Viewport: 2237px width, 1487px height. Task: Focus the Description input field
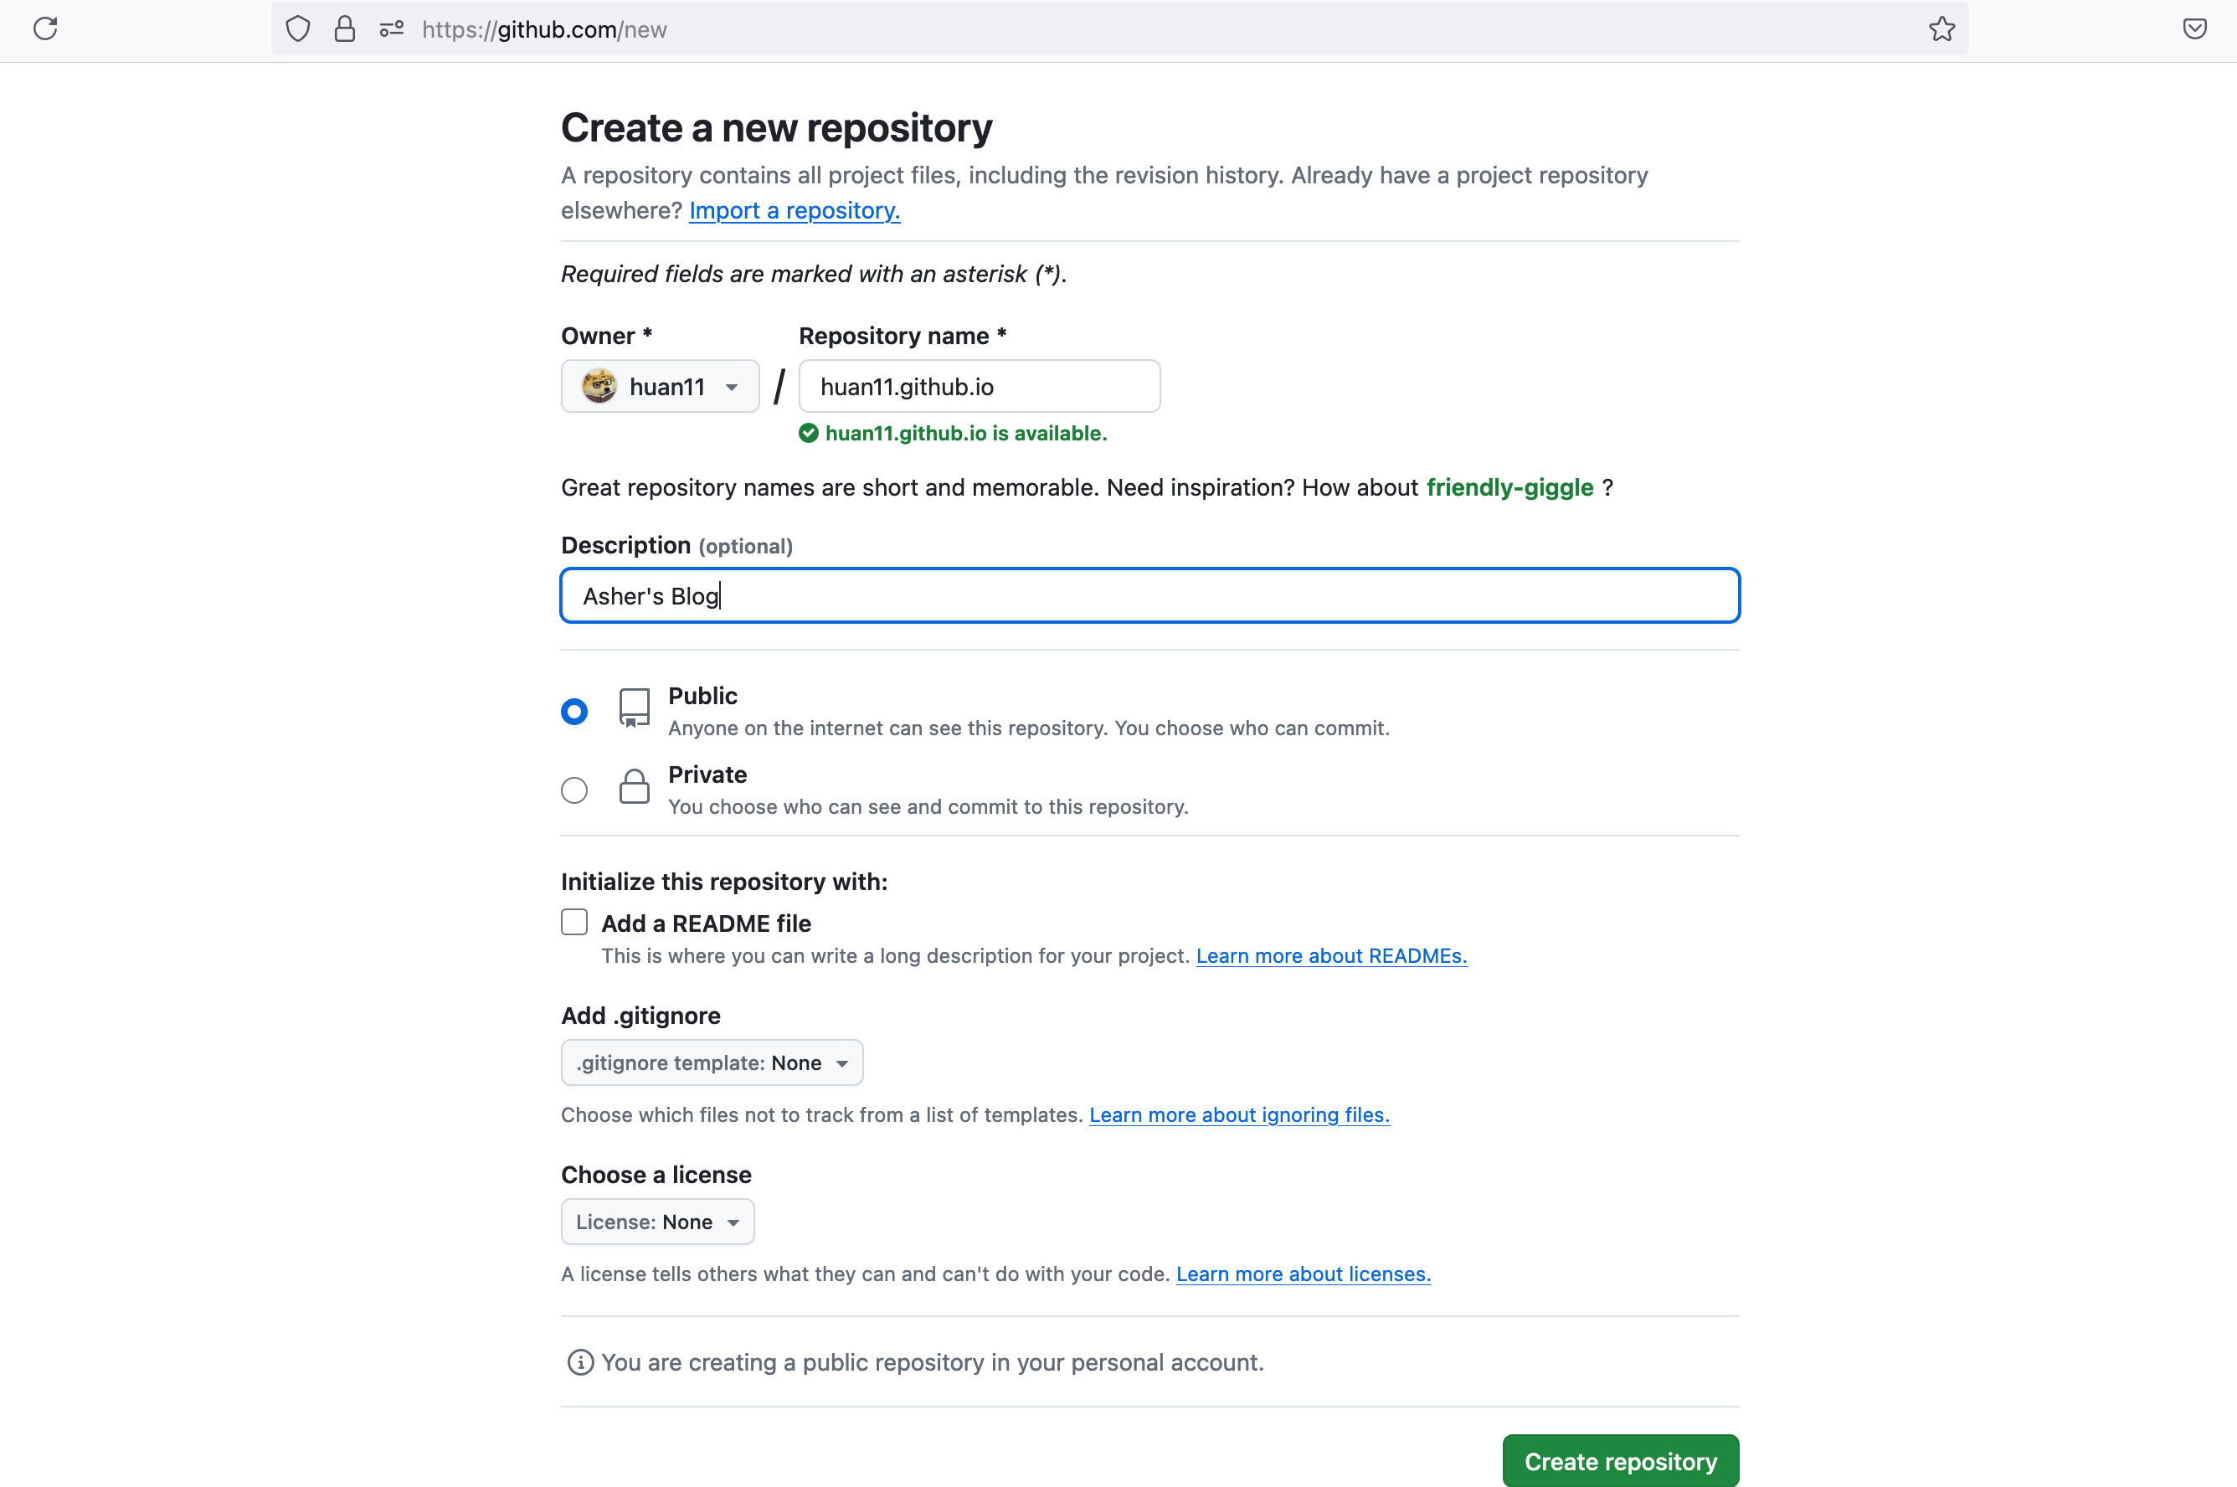tap(1150, 595)
